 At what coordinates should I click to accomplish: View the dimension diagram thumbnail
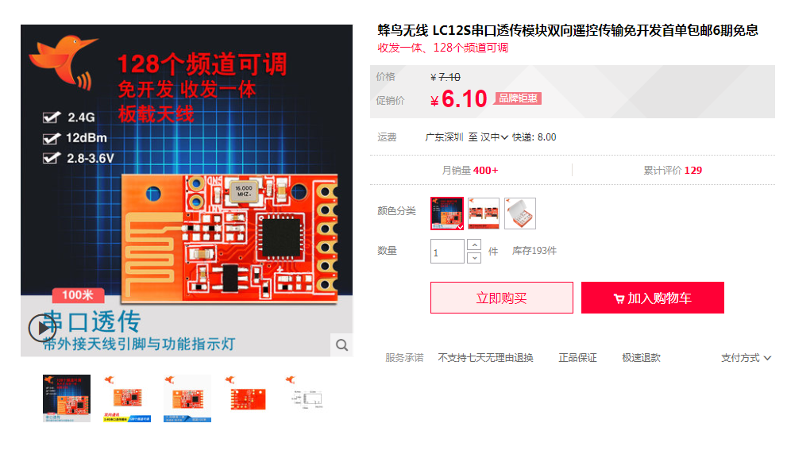(x=307, y=398)
